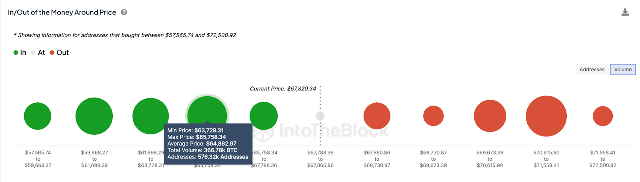Select the Volume view tab
Viewport: 640px width, 182px height.
[x=623, y=70]
